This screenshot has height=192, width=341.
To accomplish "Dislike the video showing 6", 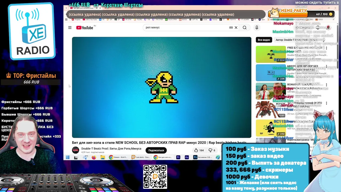I will pos(212,150).
